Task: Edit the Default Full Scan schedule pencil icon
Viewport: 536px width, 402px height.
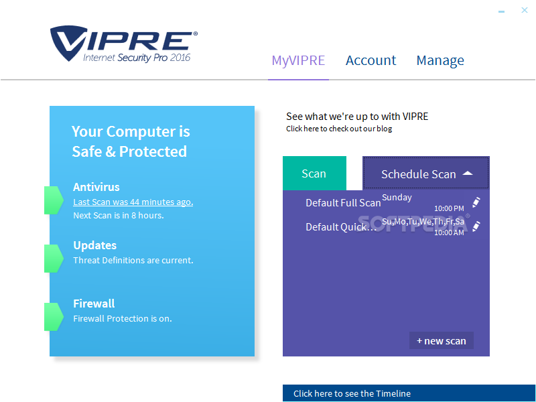Action: point(476,202)
